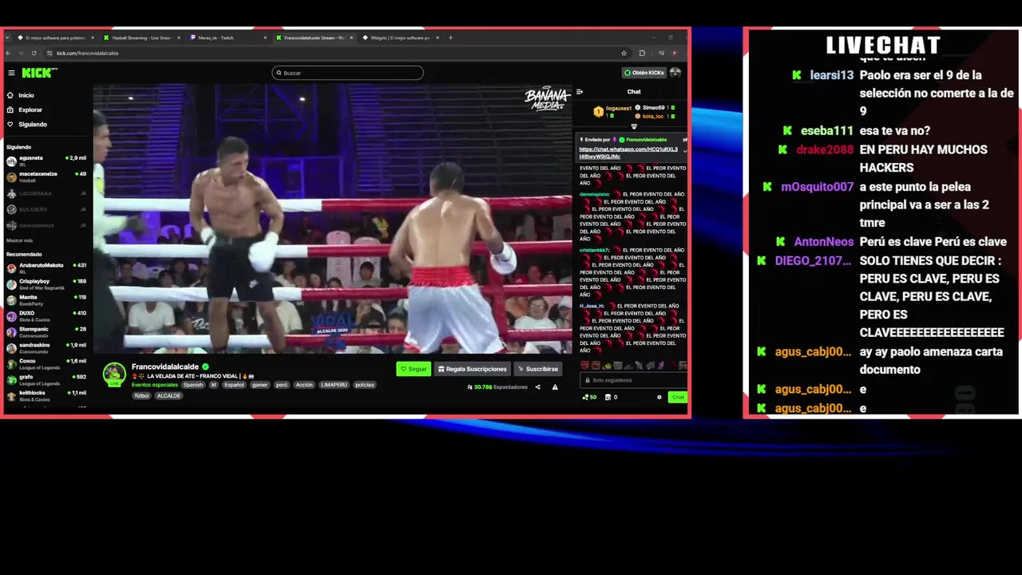Screen dimensions: 1022x575
Task: Open Crisplayboy recommended channel
Action: point(46,283)
